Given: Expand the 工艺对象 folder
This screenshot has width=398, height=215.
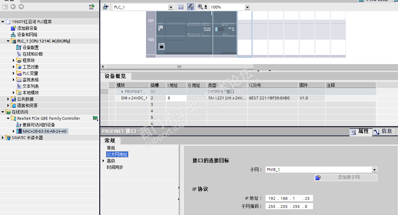Looking at the screenshot, I should (x=14, y=67).
